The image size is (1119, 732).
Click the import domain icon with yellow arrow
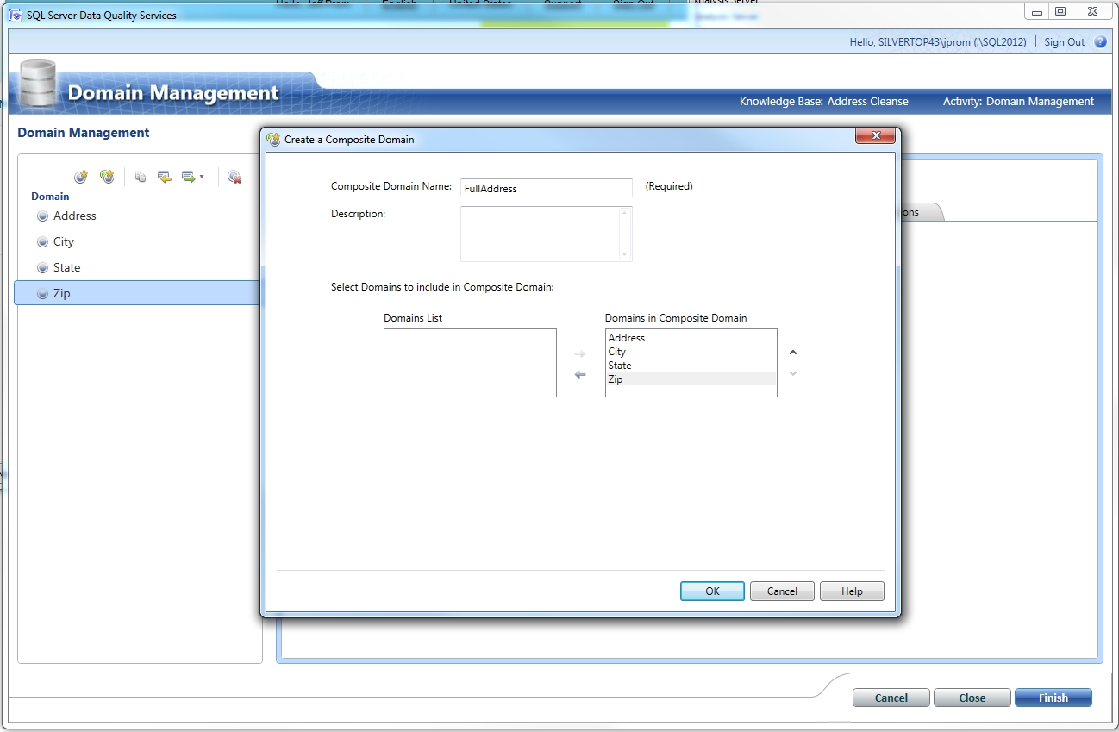(x=164, y=177)
